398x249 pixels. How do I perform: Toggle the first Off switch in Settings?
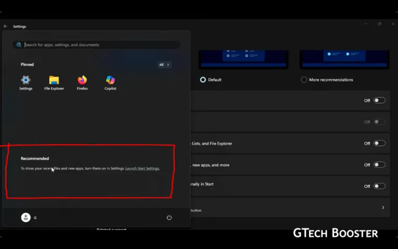[x=379, y=100]
